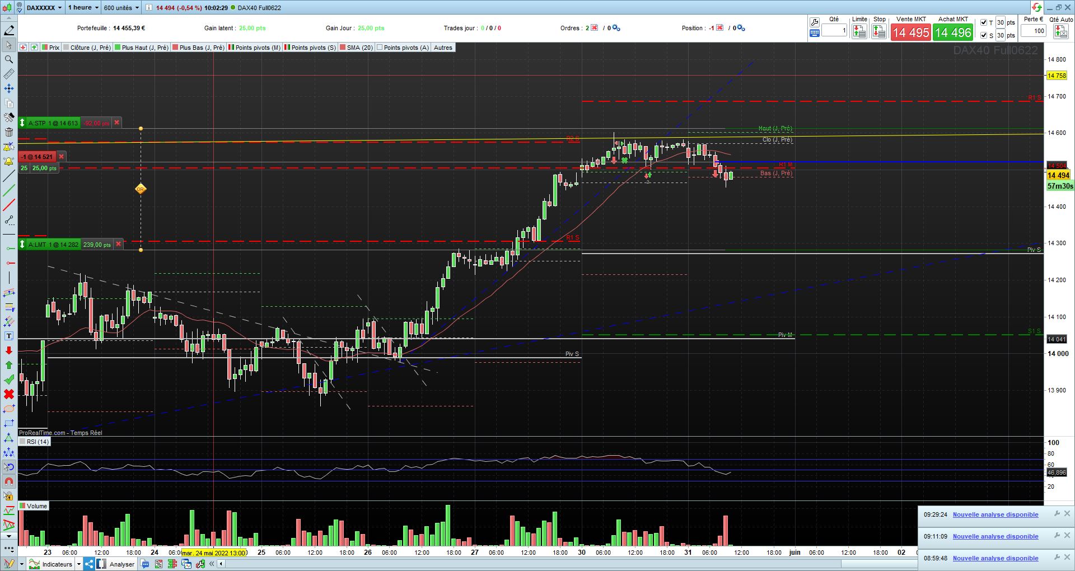Click the Qté Auto icon
Screen dimensions: 1075x571
coord(1061,31)
